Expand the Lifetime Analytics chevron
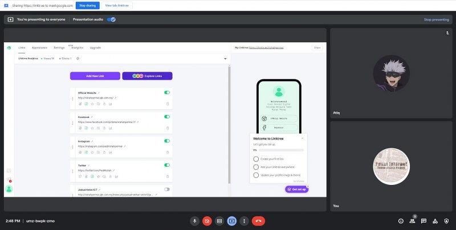456x230 pixels. tap(225, 59)
